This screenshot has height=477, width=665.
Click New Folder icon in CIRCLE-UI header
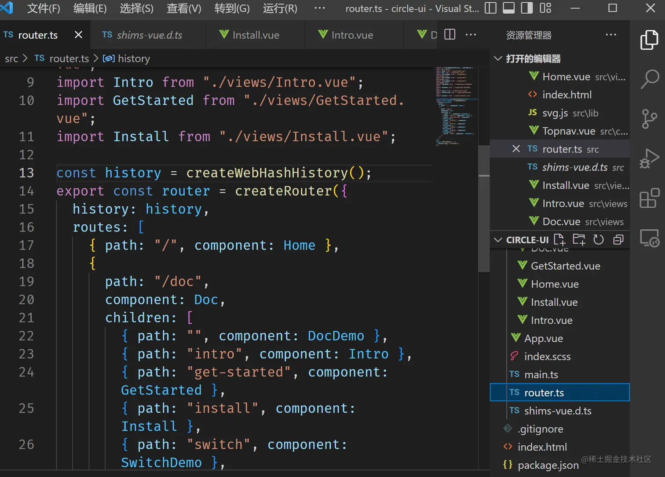(579, 239)
